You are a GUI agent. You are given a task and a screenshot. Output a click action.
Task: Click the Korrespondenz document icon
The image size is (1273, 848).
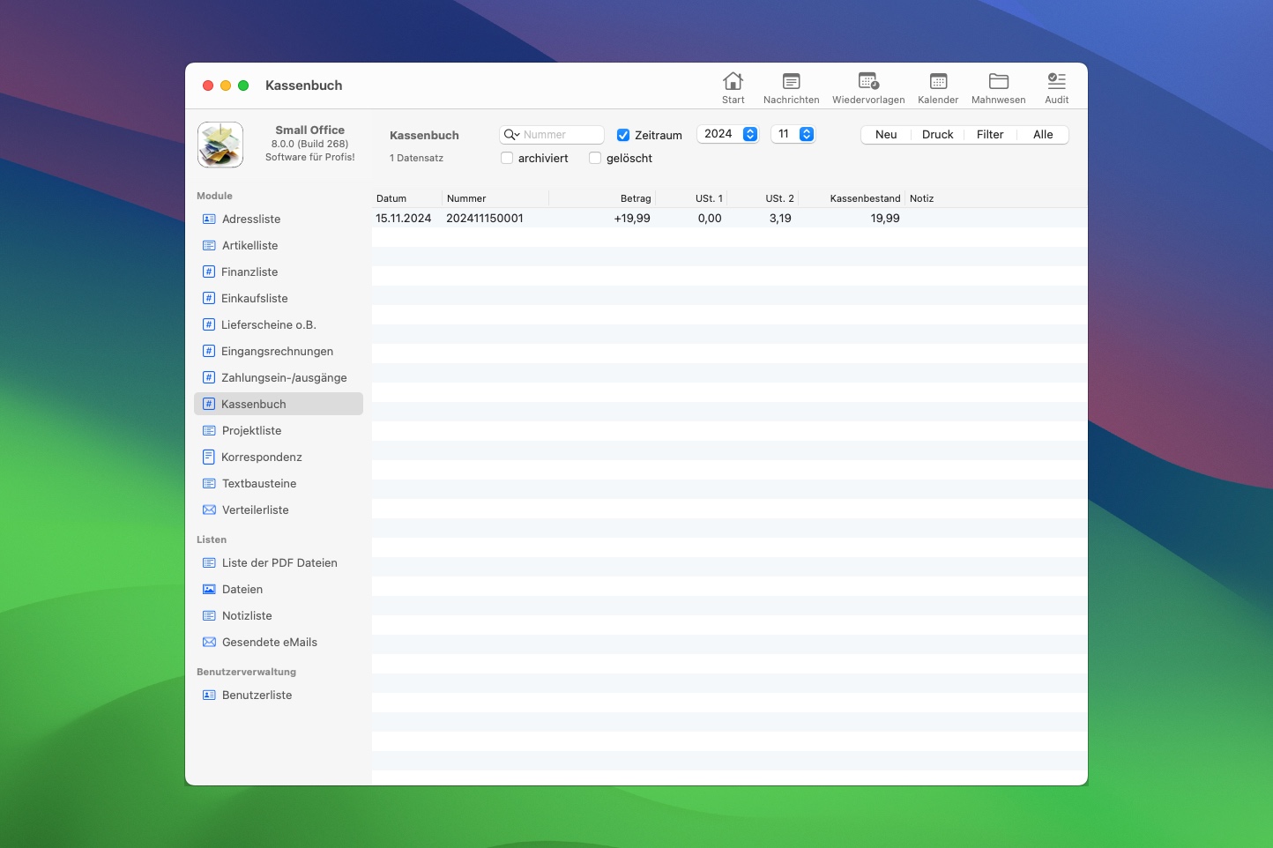coord(209,457)
